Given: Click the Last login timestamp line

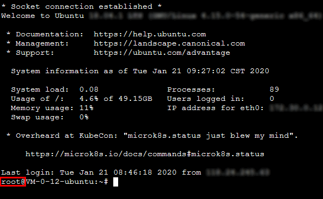Looking at the screenshot, I should (135, 172).
